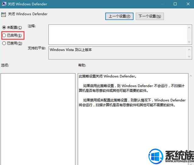
Task: Click the comment box scroll down arrow
Action: coord(189,42)
